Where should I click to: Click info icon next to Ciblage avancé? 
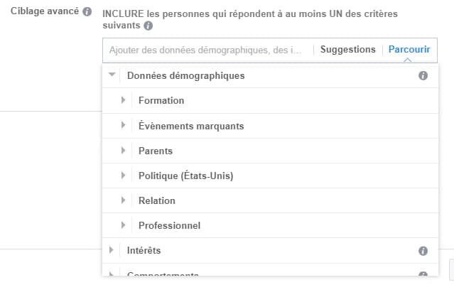[87, 11]
